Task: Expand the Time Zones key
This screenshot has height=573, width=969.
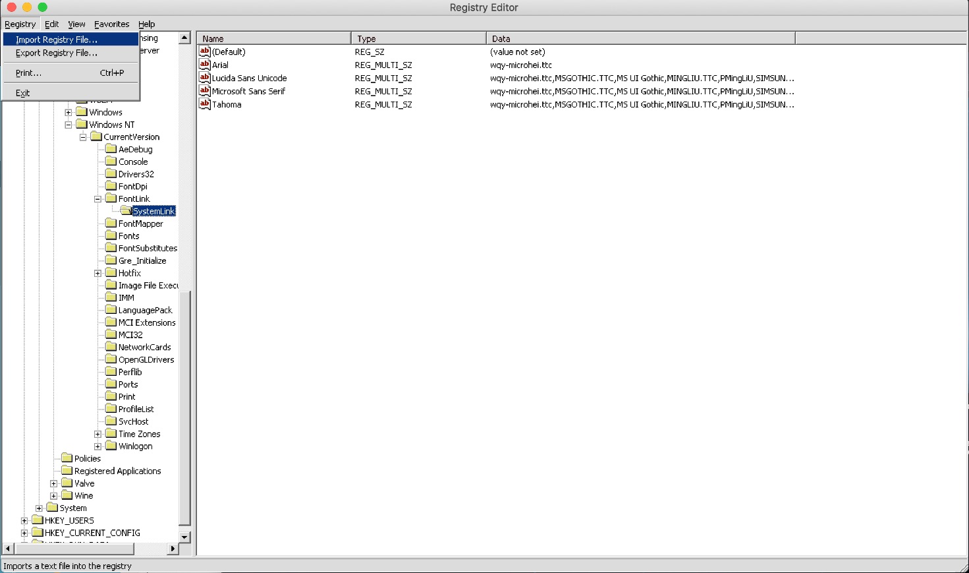Action: 97,434
